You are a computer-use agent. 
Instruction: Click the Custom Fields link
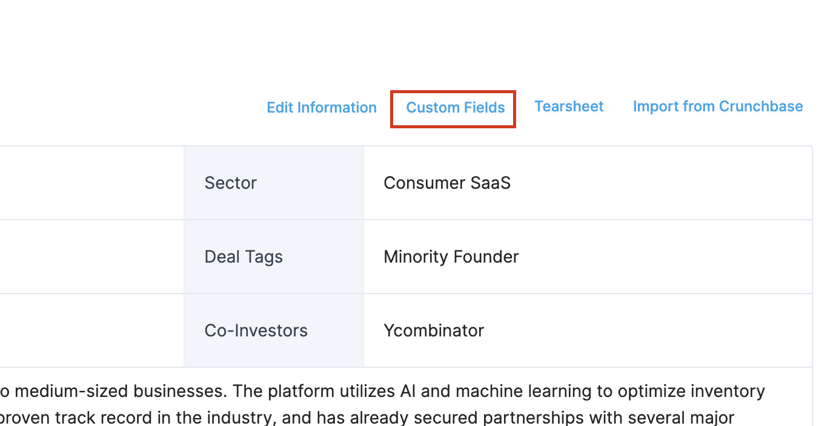click(455, 108)
